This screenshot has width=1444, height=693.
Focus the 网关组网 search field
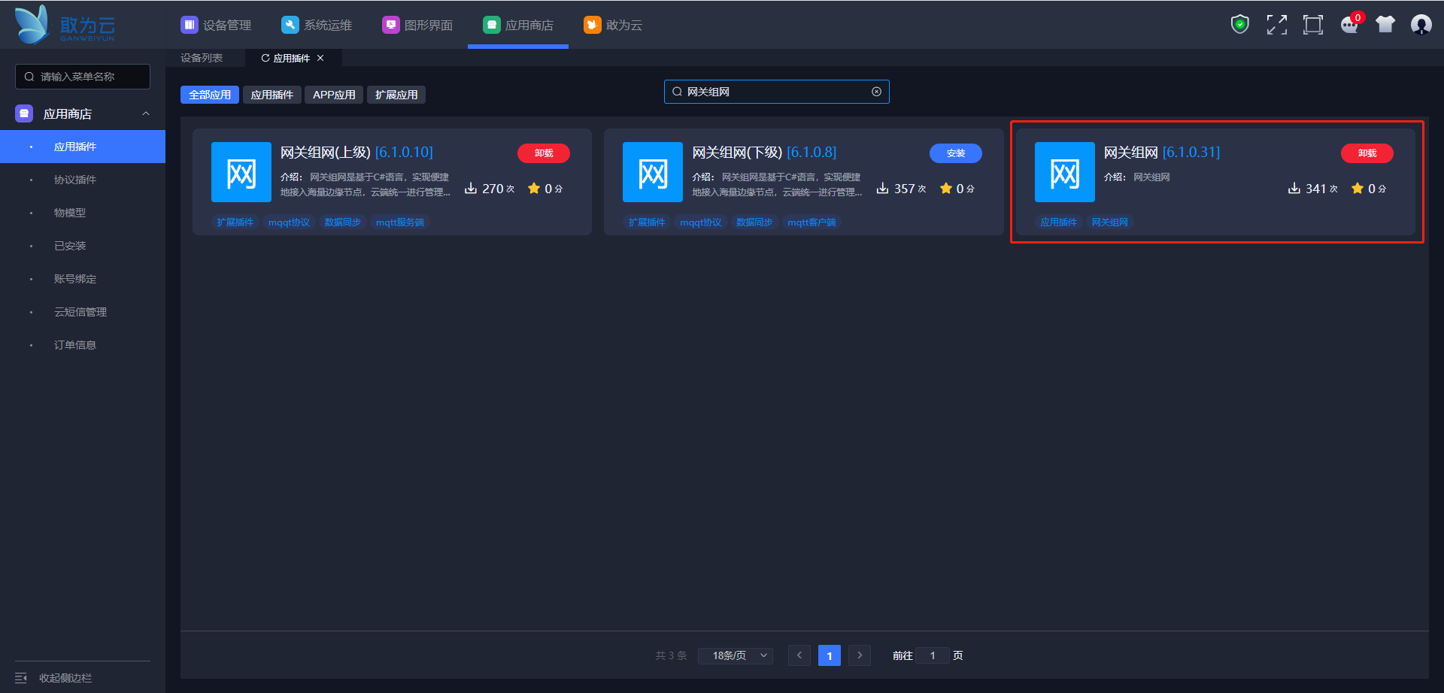777,92
